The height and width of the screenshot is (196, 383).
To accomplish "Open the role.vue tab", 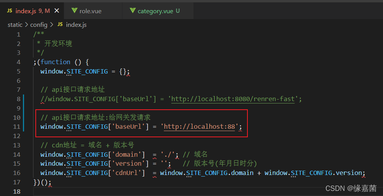I will [93, 11].
